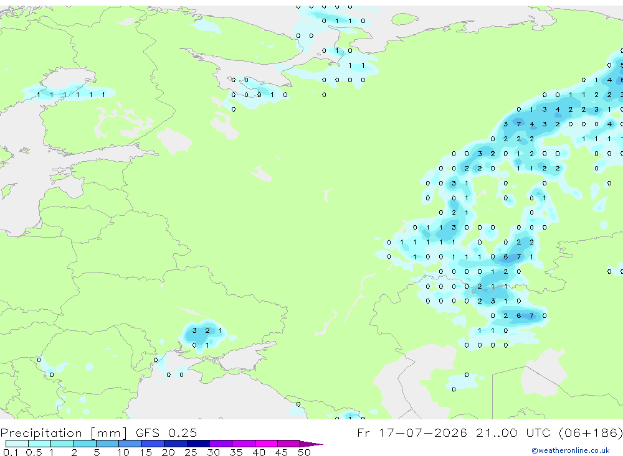Open the weatheronline.co.uk copyright link

click(x=571, y=450)
